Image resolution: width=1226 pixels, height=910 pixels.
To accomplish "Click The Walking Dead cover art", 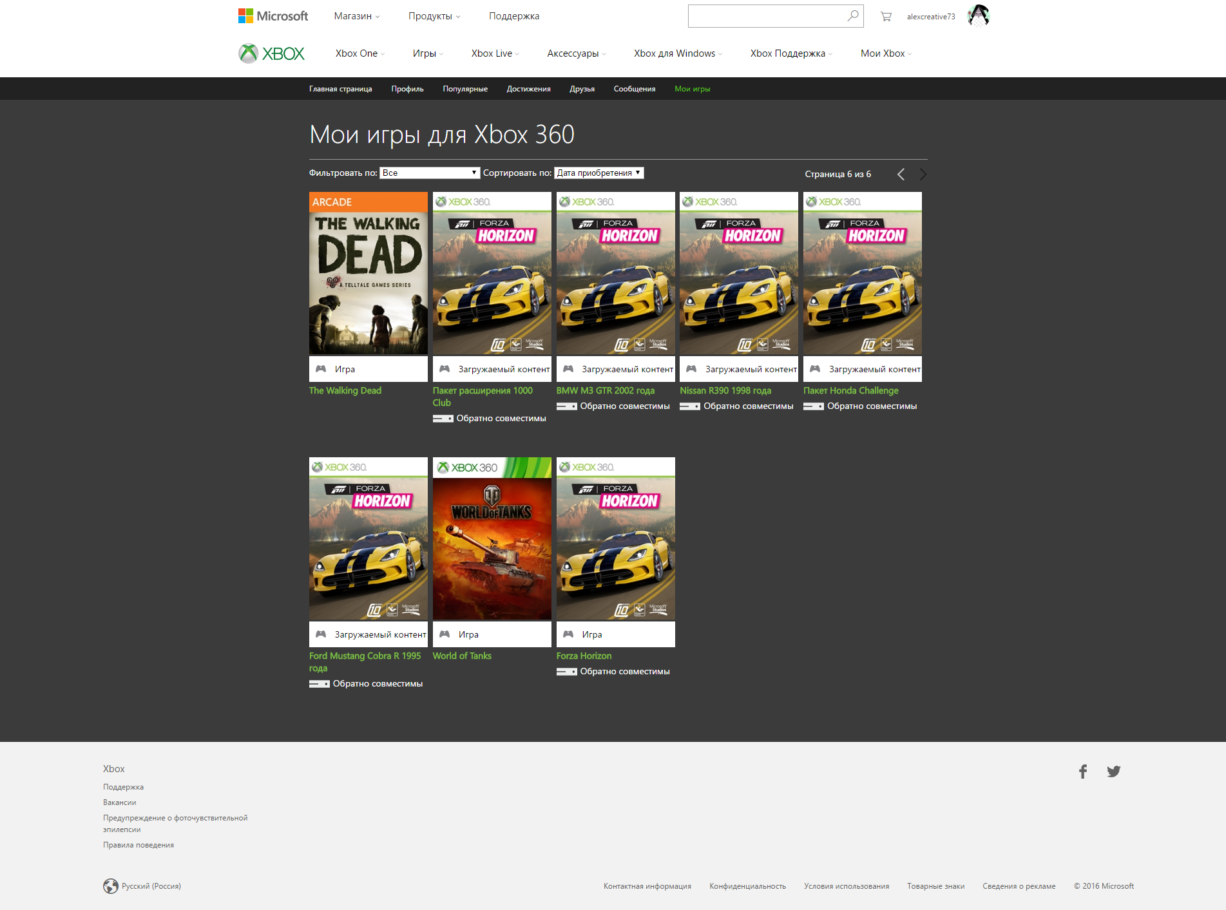I will (369, 273).
